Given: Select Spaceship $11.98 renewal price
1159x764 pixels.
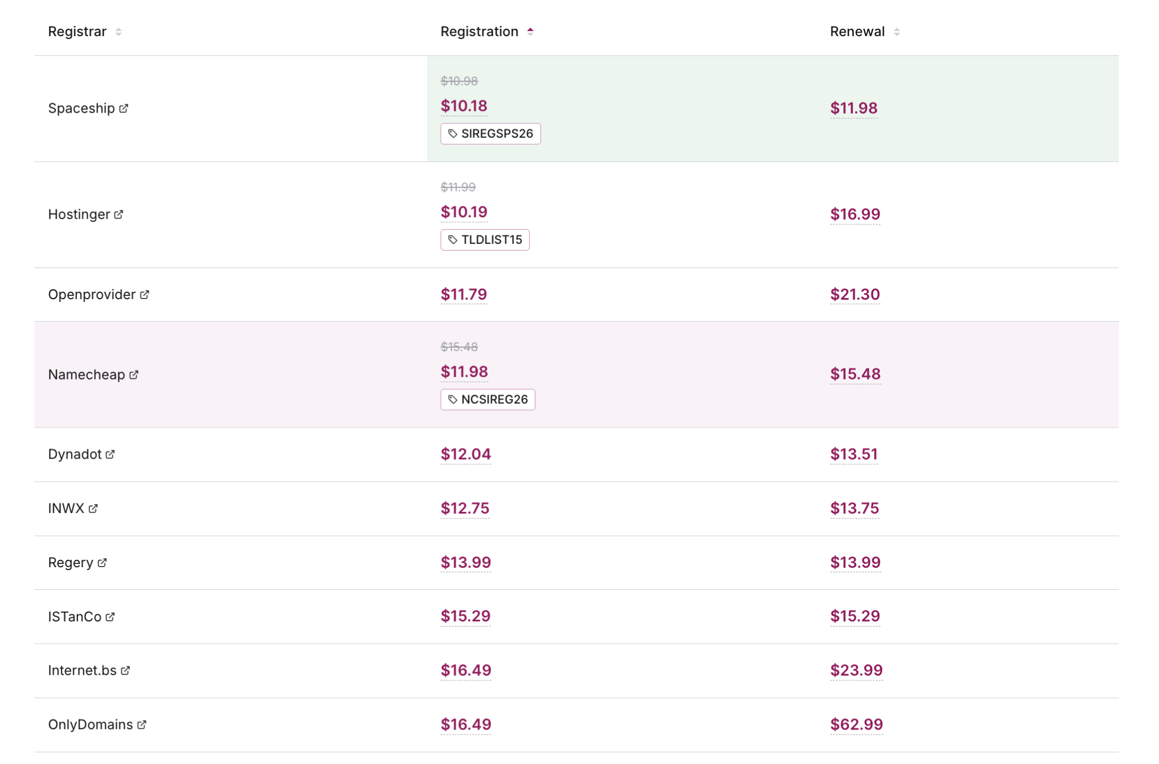Looking at the screenshot, I should pos(854,108).
